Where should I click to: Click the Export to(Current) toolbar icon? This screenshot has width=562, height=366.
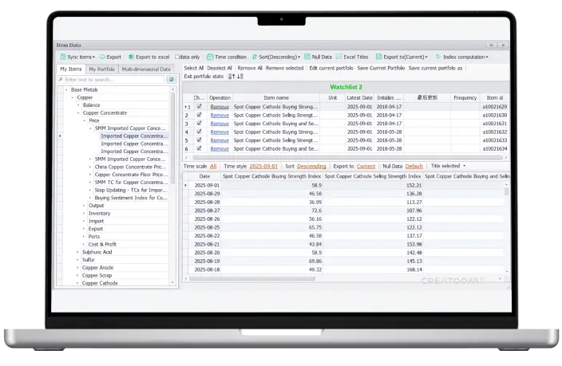[380, 57]
